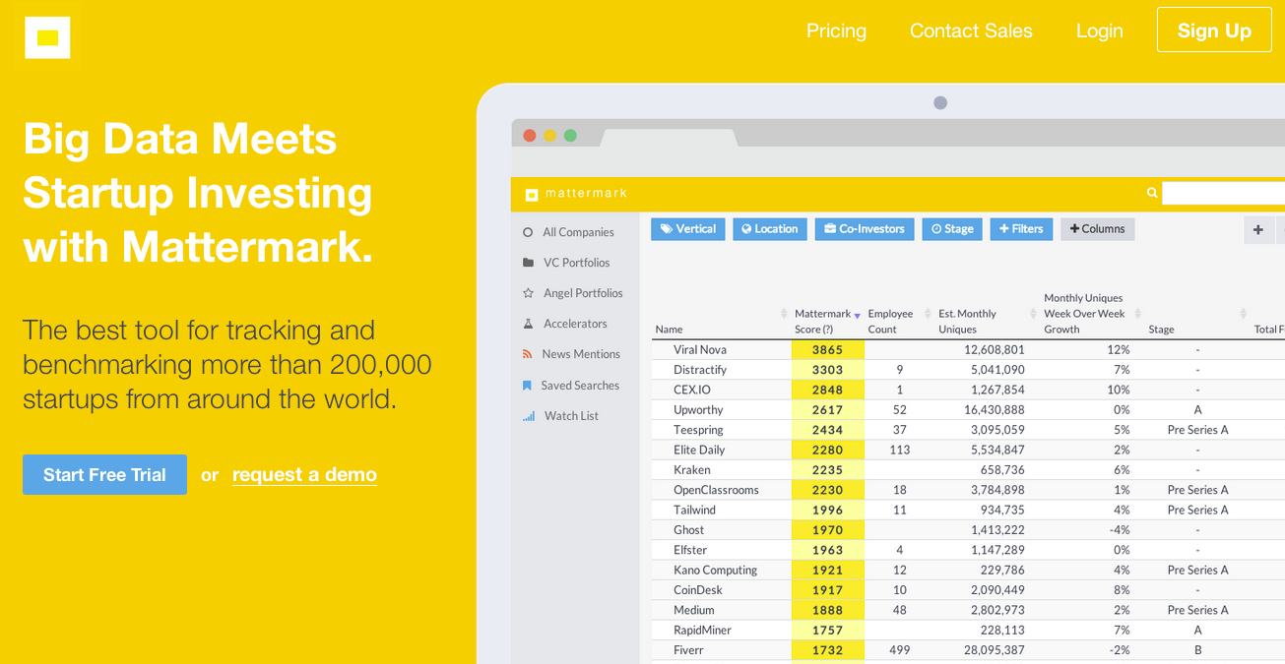
Task: Open the Pricing page
Action: 836,30
